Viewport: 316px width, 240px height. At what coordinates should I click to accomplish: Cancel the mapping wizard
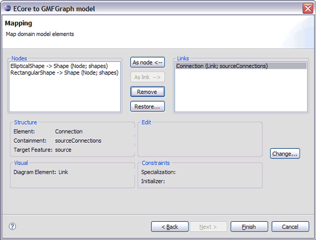(x=291, y=227)
